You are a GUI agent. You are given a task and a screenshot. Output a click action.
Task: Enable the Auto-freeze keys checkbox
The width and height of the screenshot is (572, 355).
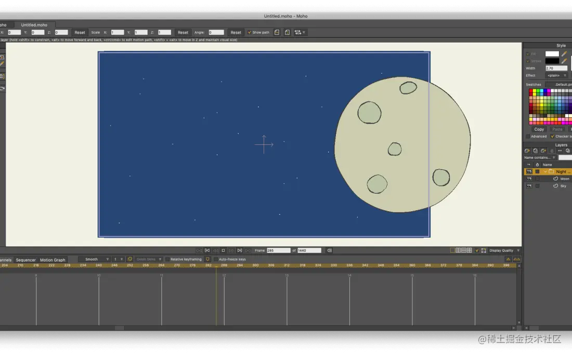point(216,259)
